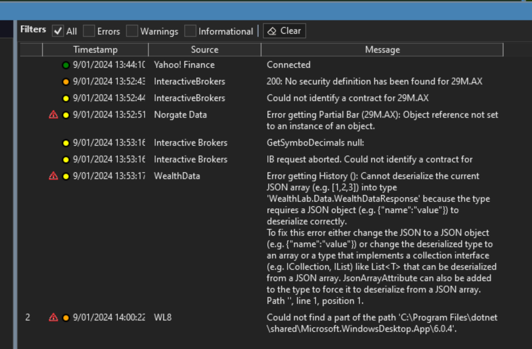Screen dimensions: 532x349
Task: Select 'Error getting History' JSON message
Action: [381, 239]
